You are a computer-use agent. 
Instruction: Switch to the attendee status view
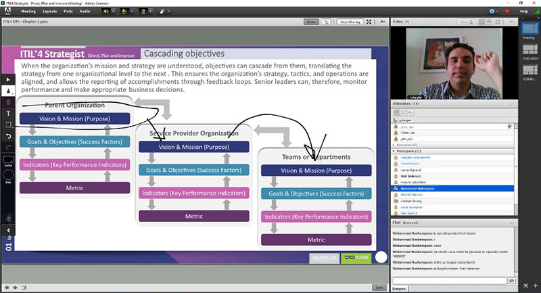coord(410,112)
